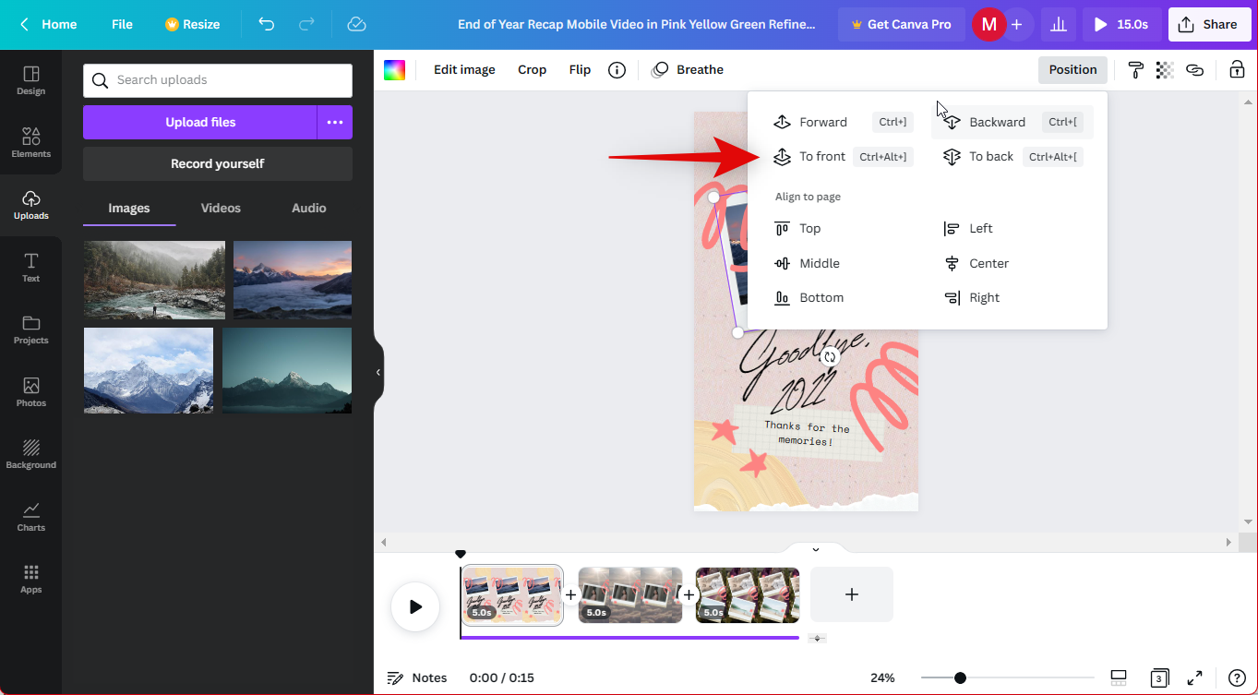Click the Share button
The width and height of the screenshot is (1258, 695).
click(1209, 24)
